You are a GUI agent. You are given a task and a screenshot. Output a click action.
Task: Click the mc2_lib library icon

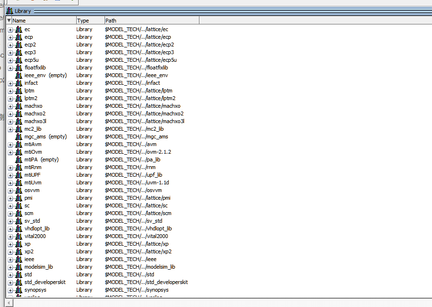[19, 129]
